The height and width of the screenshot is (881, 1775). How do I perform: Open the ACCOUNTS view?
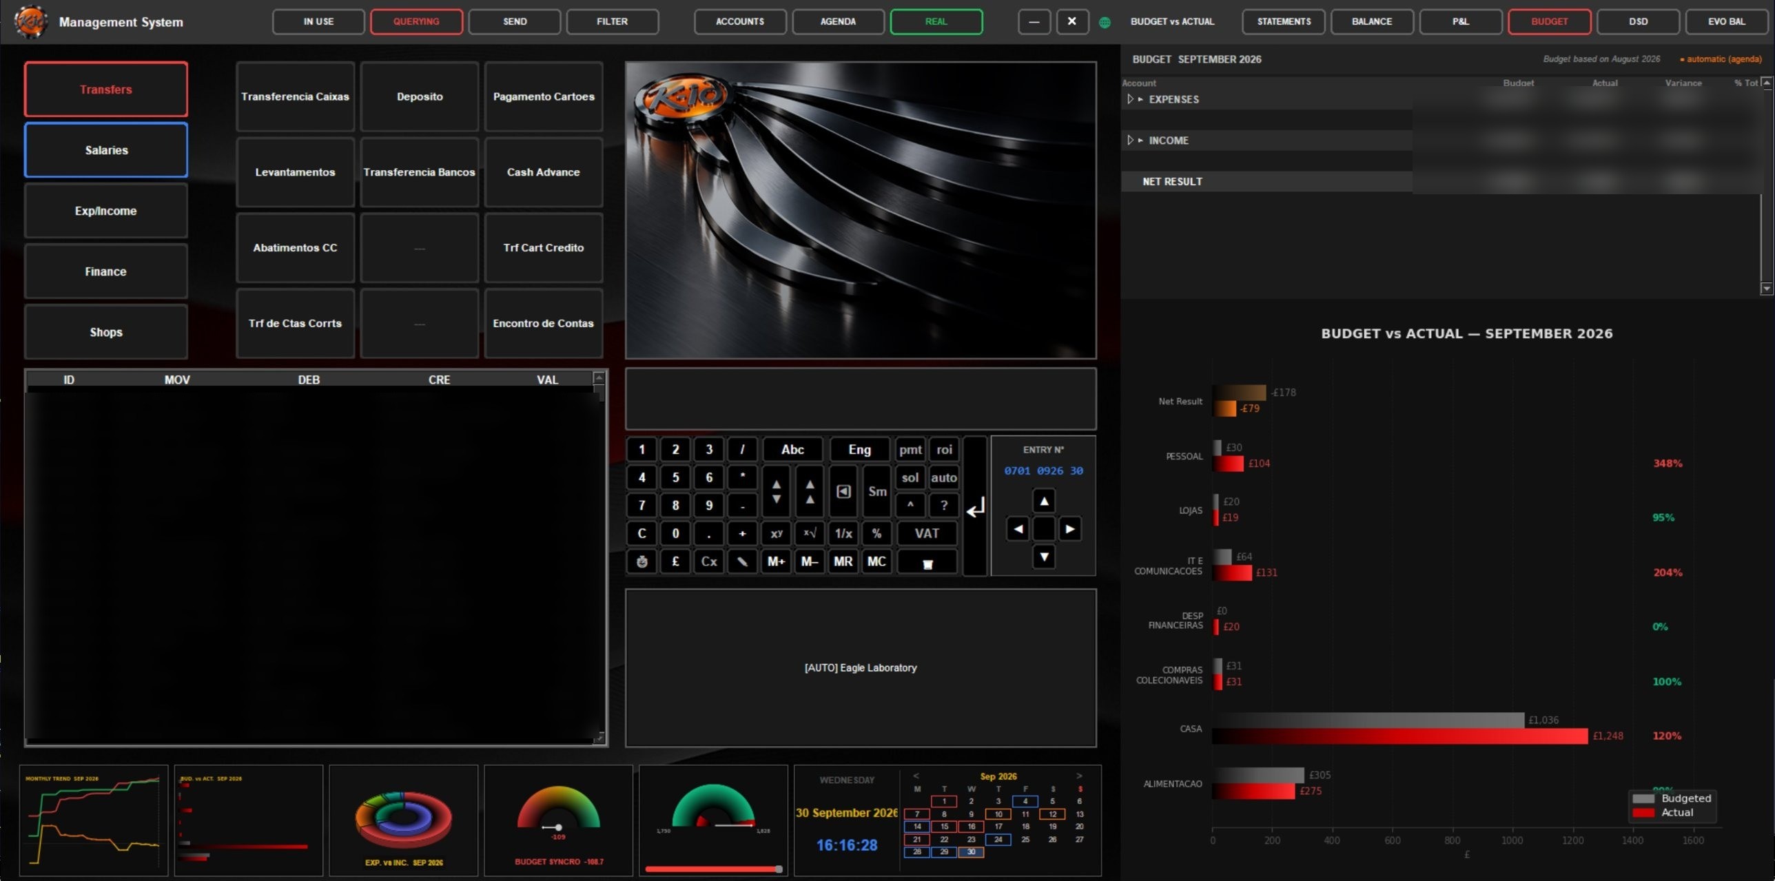coord(739,21)
